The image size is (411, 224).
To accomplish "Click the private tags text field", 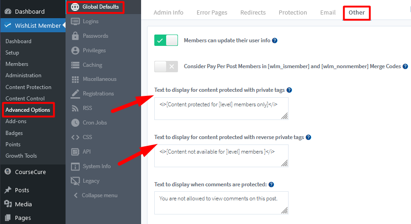I will tap(221, 109).
